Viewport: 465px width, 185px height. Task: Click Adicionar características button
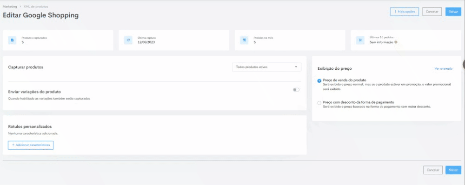(x=31, y=145)
